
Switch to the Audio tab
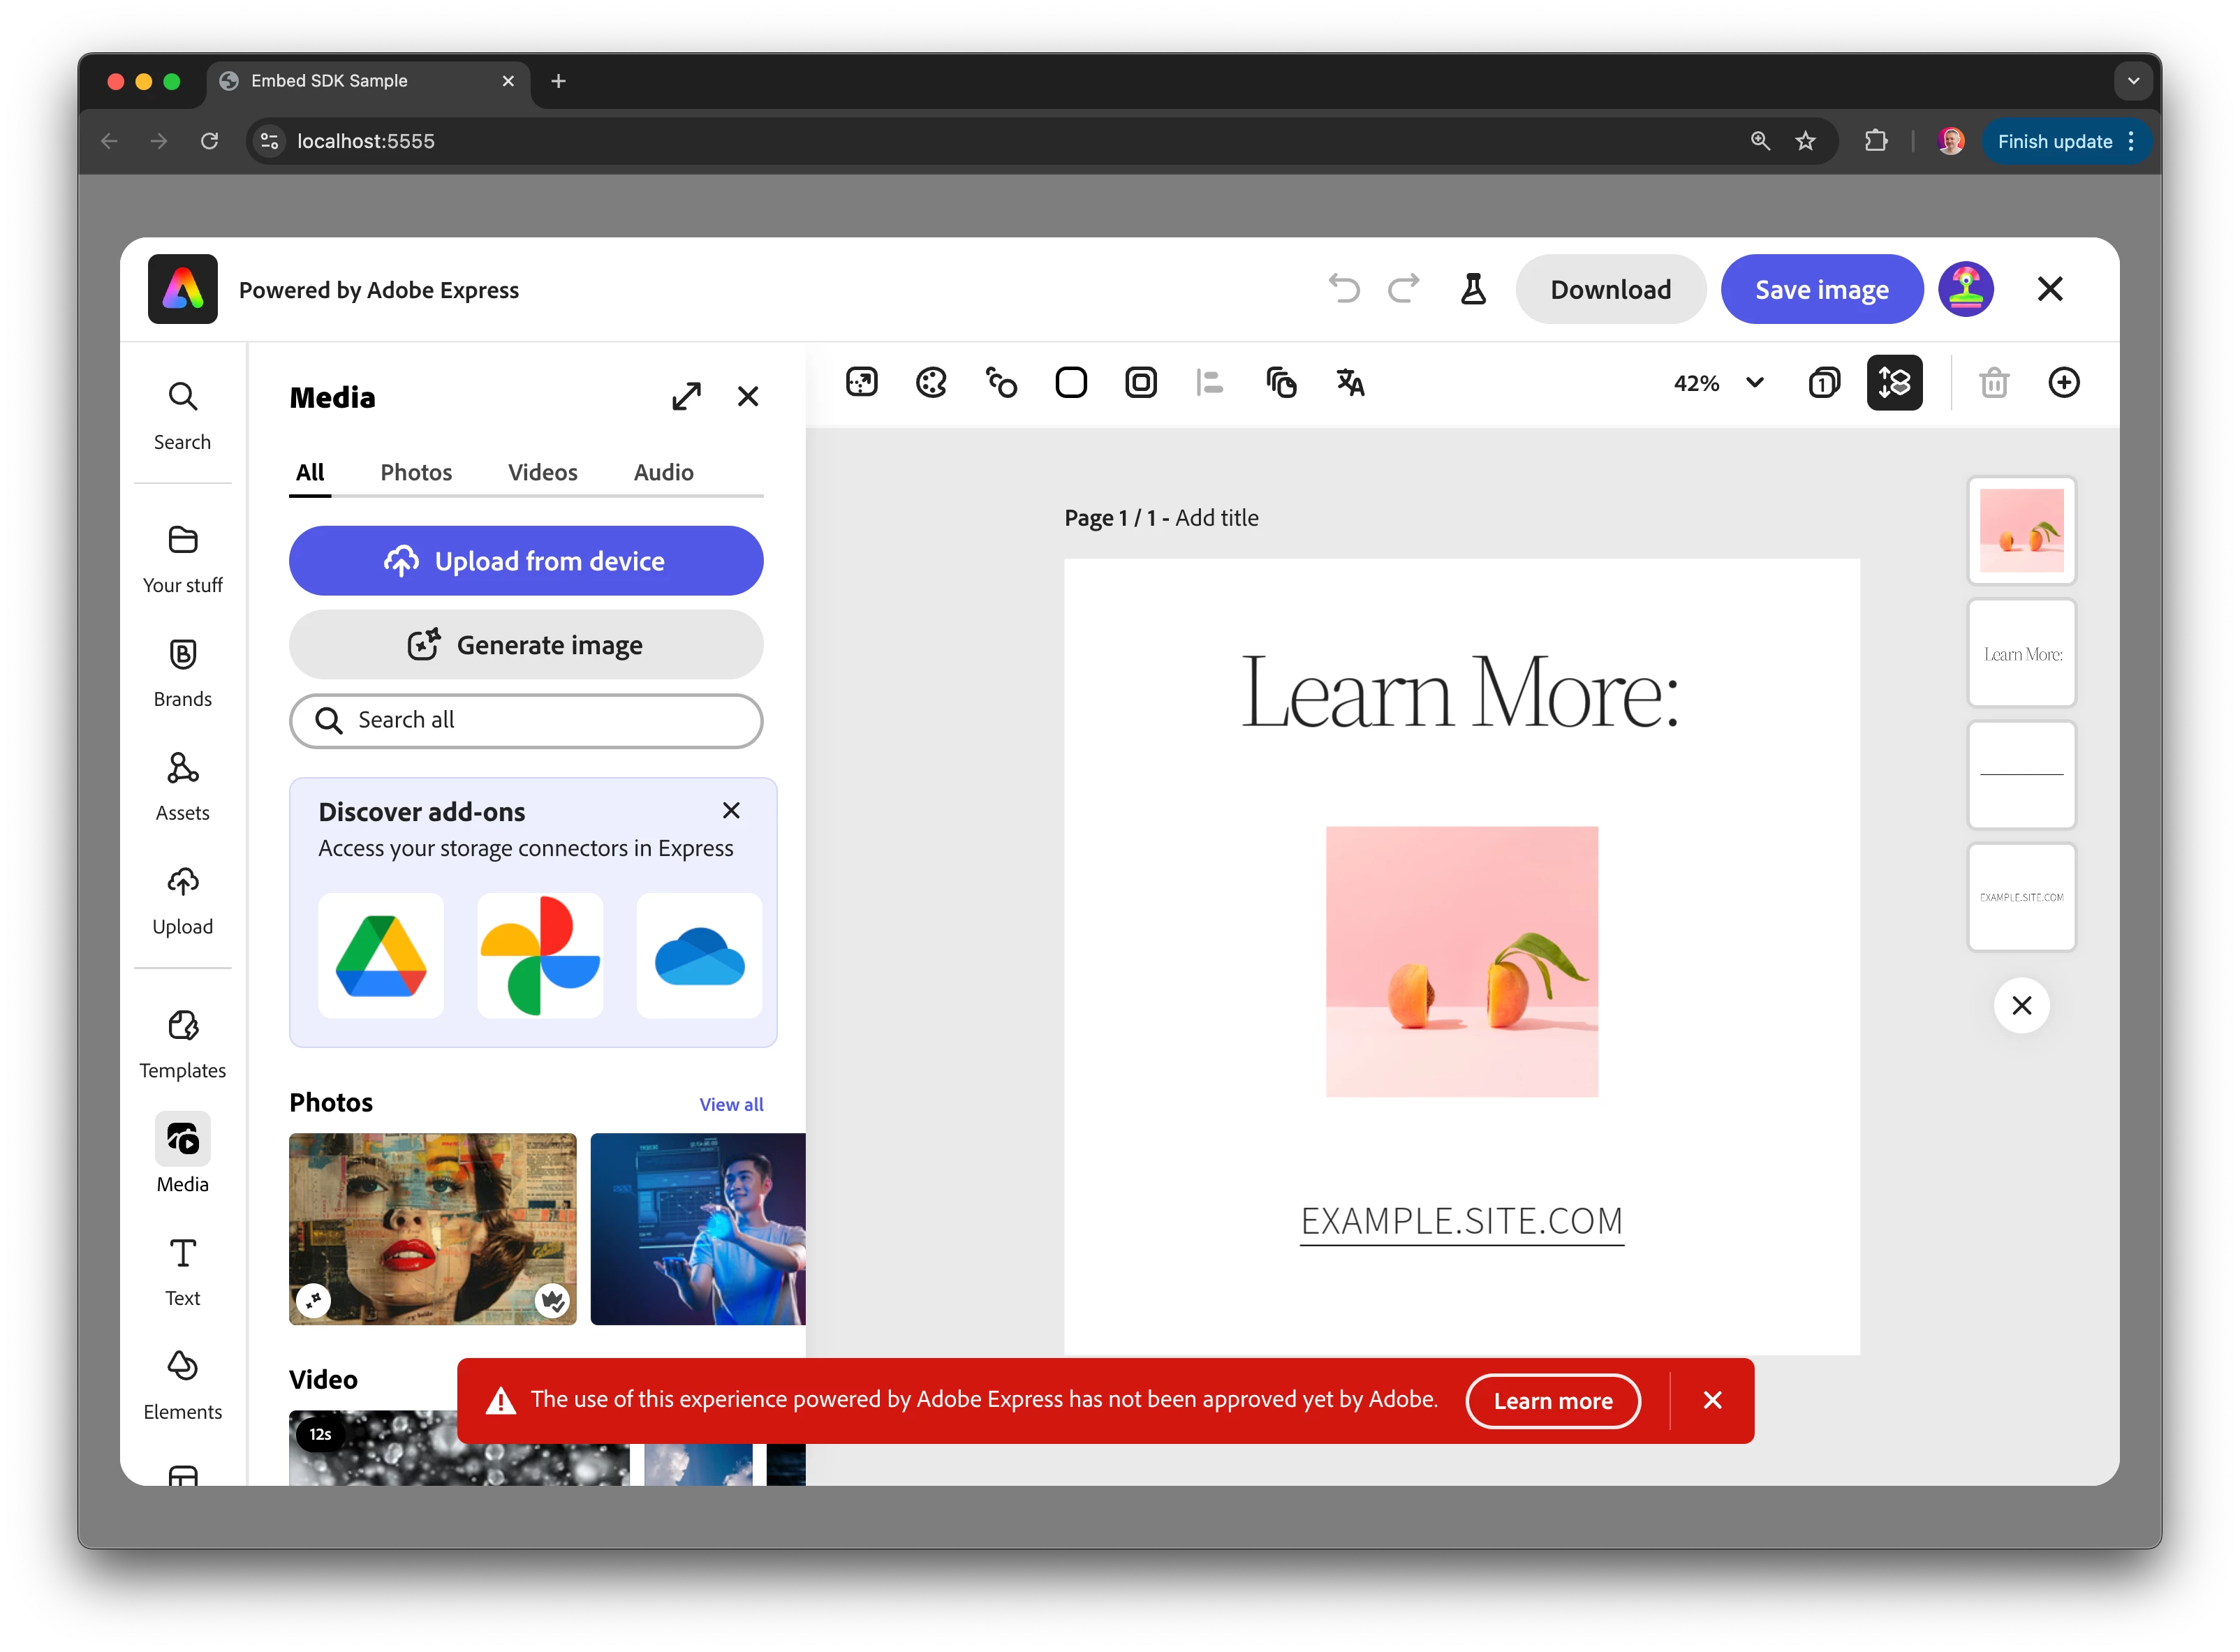663,472
